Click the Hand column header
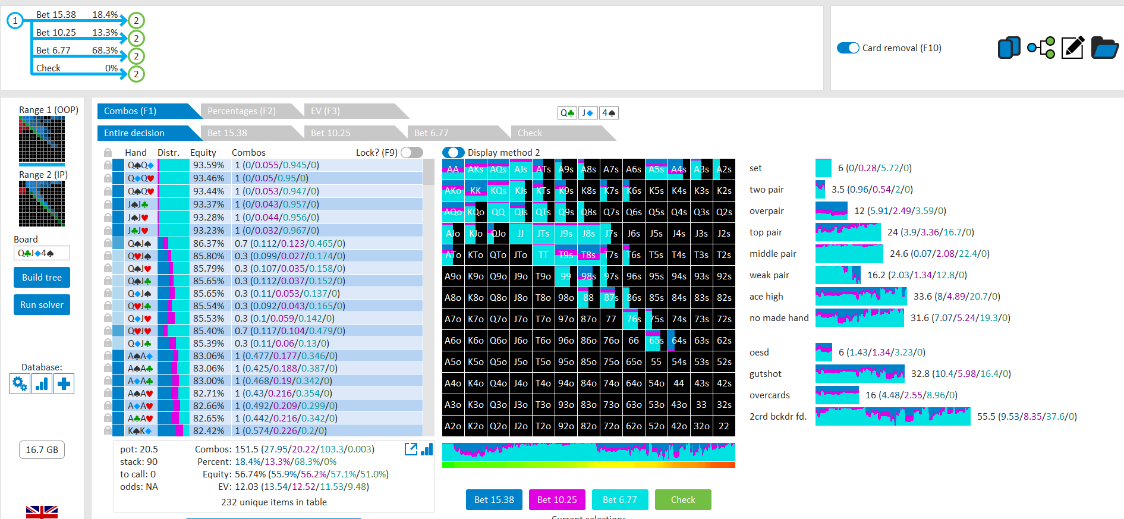This screenshot has width=1124, height=519. (x=136, y=153)
